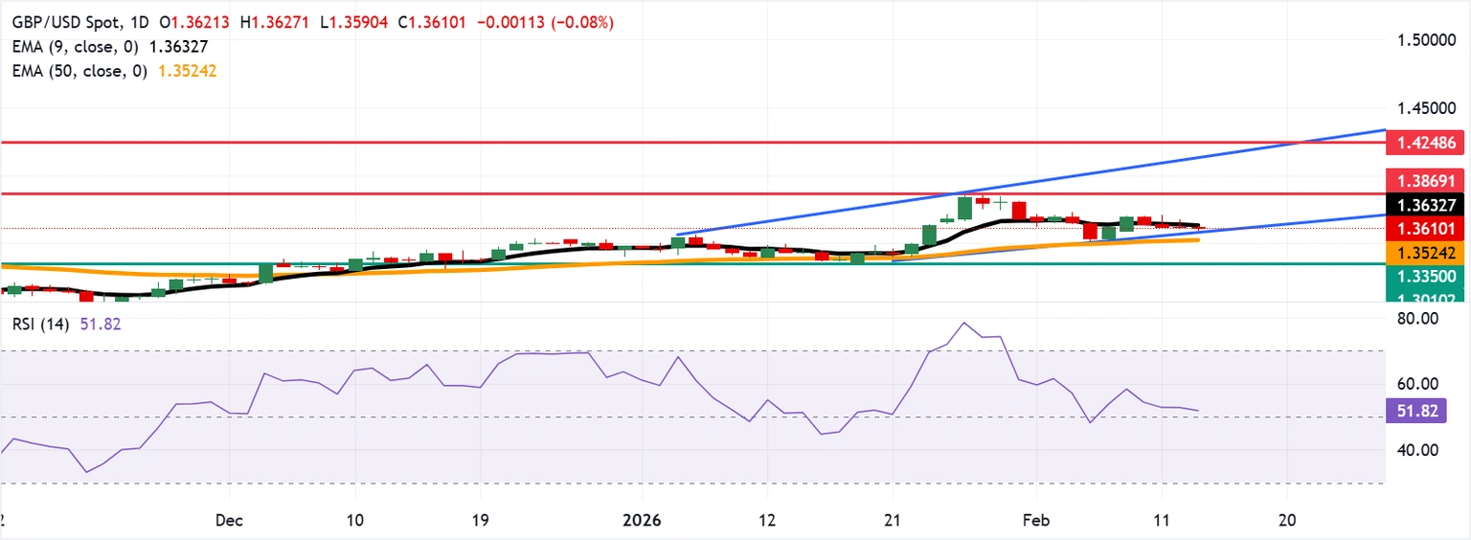Click the purple 51.82 RSI value tag
Image resolution: width=1471 pixels, height=540 pixels.
pyautogui.click(x=1415, y=412)
